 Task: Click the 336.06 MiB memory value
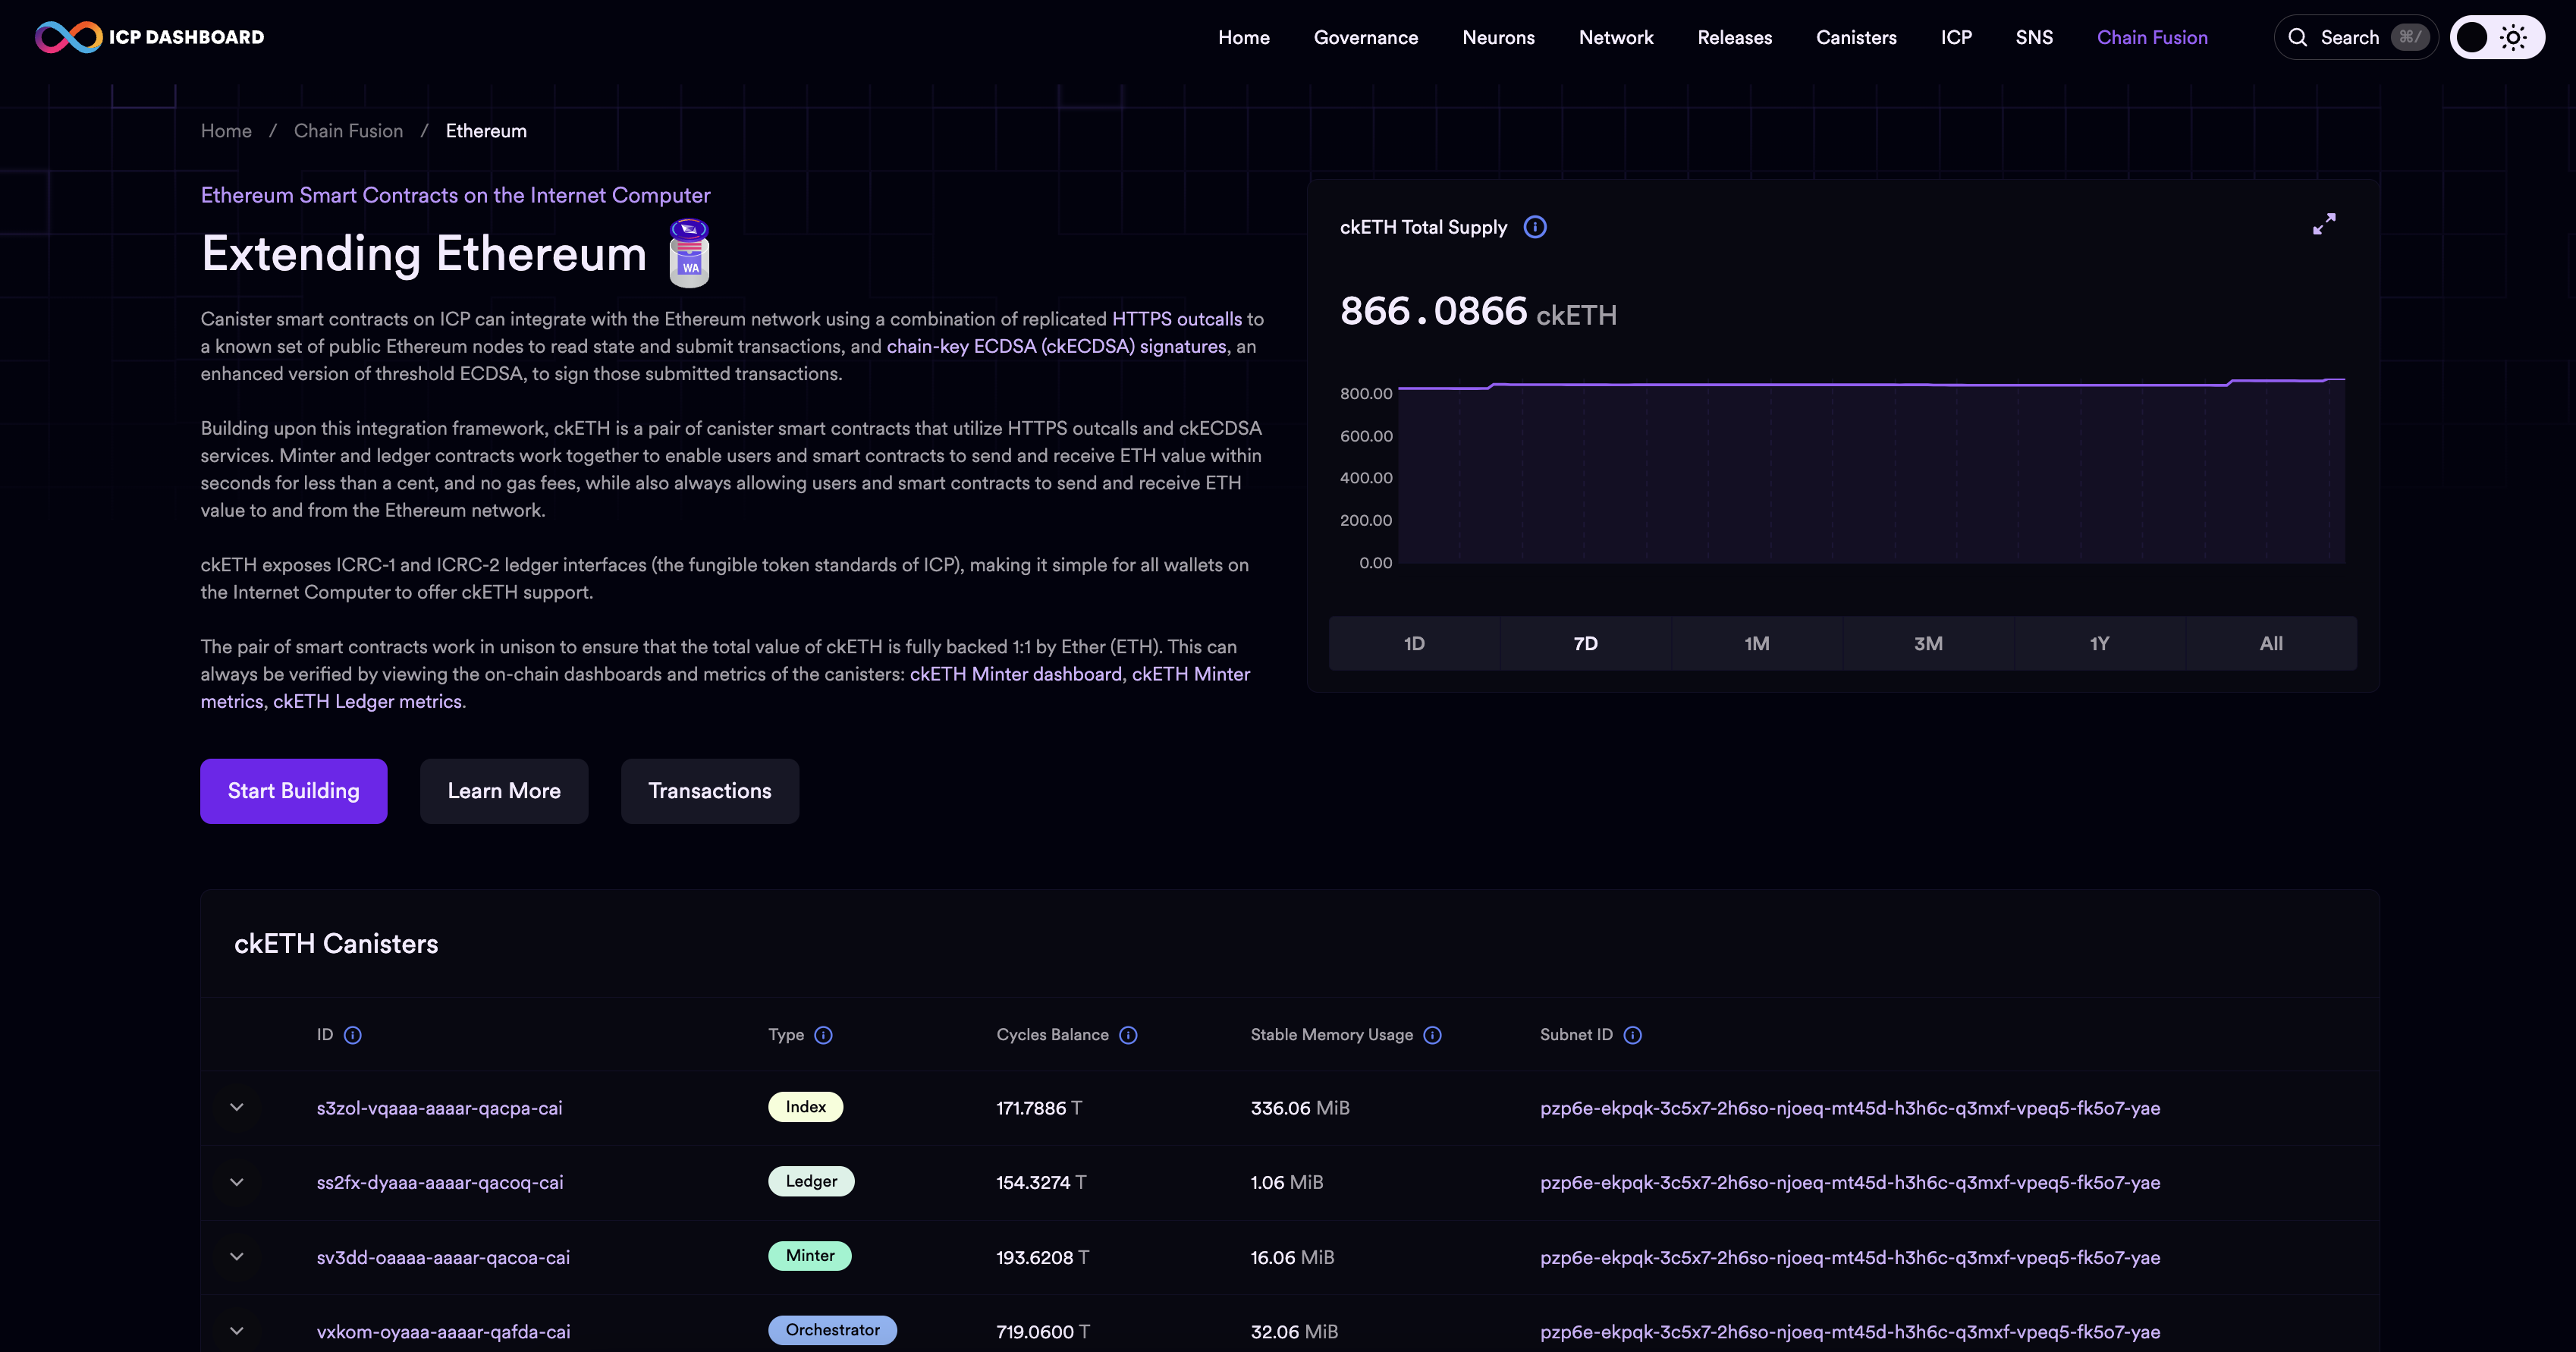click(1300, 1108)
